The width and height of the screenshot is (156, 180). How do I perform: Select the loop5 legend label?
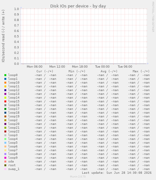13,143
